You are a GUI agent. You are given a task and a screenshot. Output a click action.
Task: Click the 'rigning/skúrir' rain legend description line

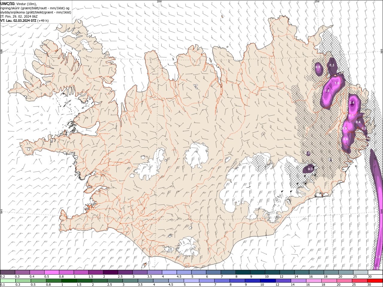[35, 8]
